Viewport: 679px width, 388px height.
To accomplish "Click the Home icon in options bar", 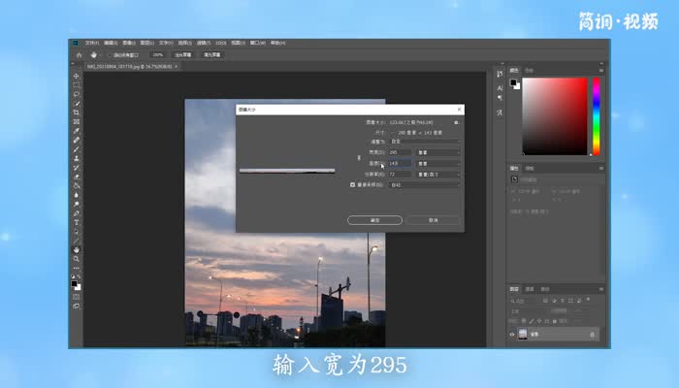I will tap(79, 55).
